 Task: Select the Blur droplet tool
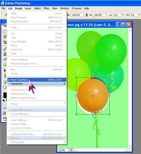point(5,64)
